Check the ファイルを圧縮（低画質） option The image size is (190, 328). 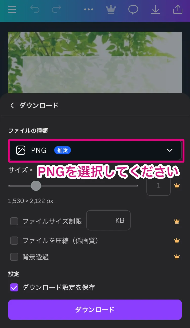click(x=14, y=241)
